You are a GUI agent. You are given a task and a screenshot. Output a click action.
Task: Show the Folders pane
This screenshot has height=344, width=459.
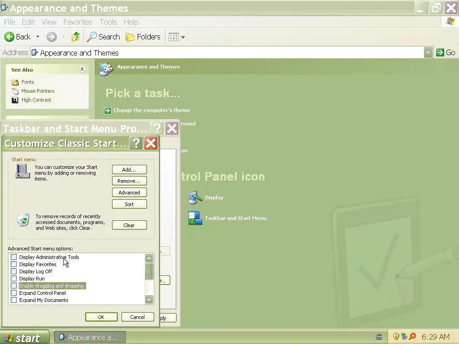pyautogui.click(x=143, y=37)
